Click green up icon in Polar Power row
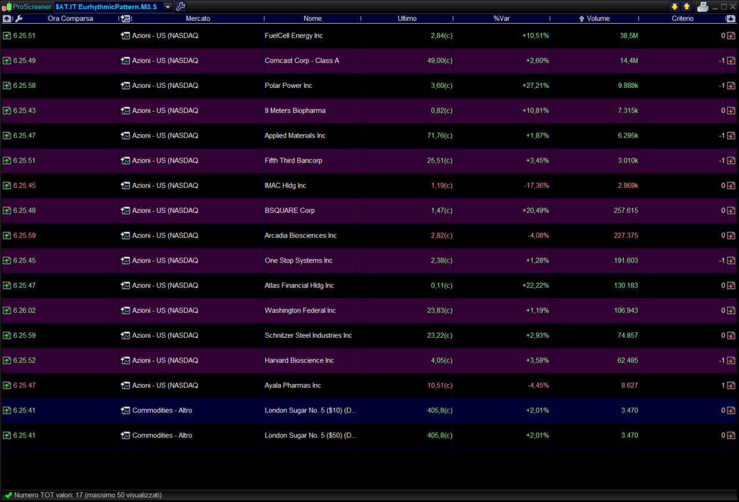This screenshot has width=739, height=502. (x=7, y=86)
